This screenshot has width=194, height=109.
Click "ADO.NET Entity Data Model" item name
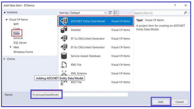[88, 21]
